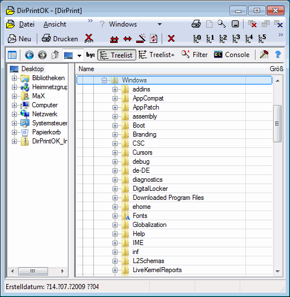Screen dimensions: 290x297
Task: Click the red X port icon
Action: coord(89,38)
